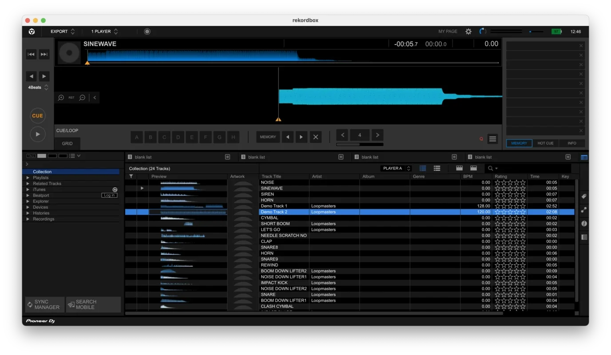The image size is (611, 355).
Task: Open the GRID tab
Action: (67, 143)
